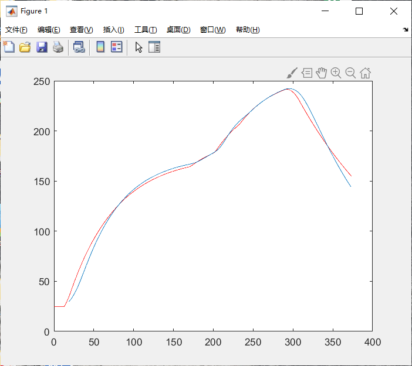
Task: Enable the Edit Plot arrow tool
Action: click(139, 47)
